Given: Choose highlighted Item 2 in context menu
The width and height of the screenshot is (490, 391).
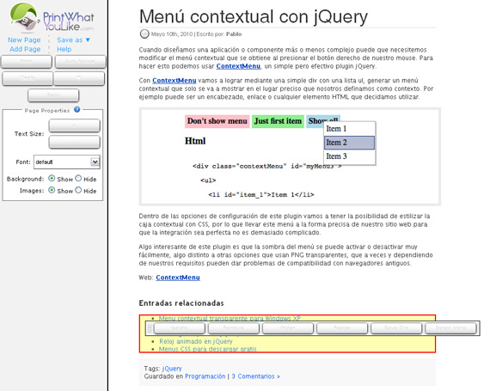Looking at the screenshot, I should click(x=349, y=143).
